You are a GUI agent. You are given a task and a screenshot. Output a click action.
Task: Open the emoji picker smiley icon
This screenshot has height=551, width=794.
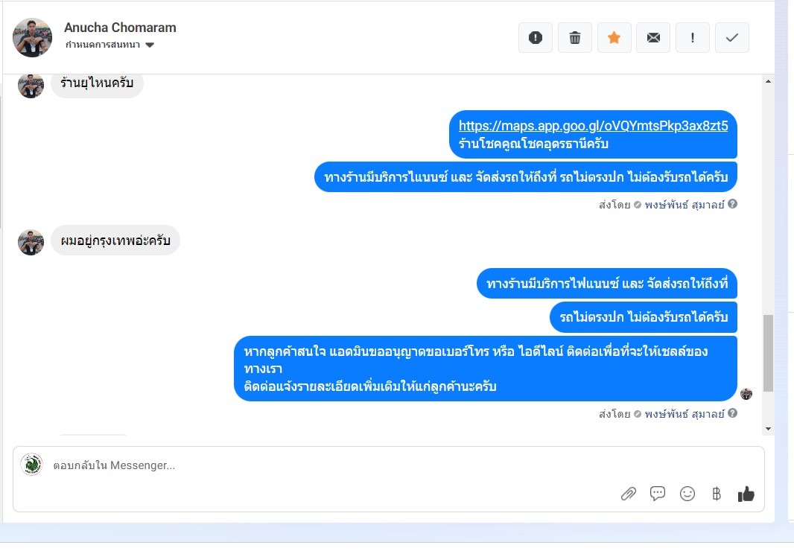tap(687, 494)
